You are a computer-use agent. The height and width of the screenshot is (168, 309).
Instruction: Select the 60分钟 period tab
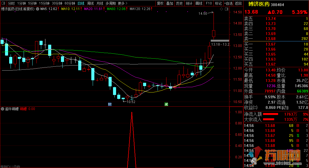[x=70, y=3]
